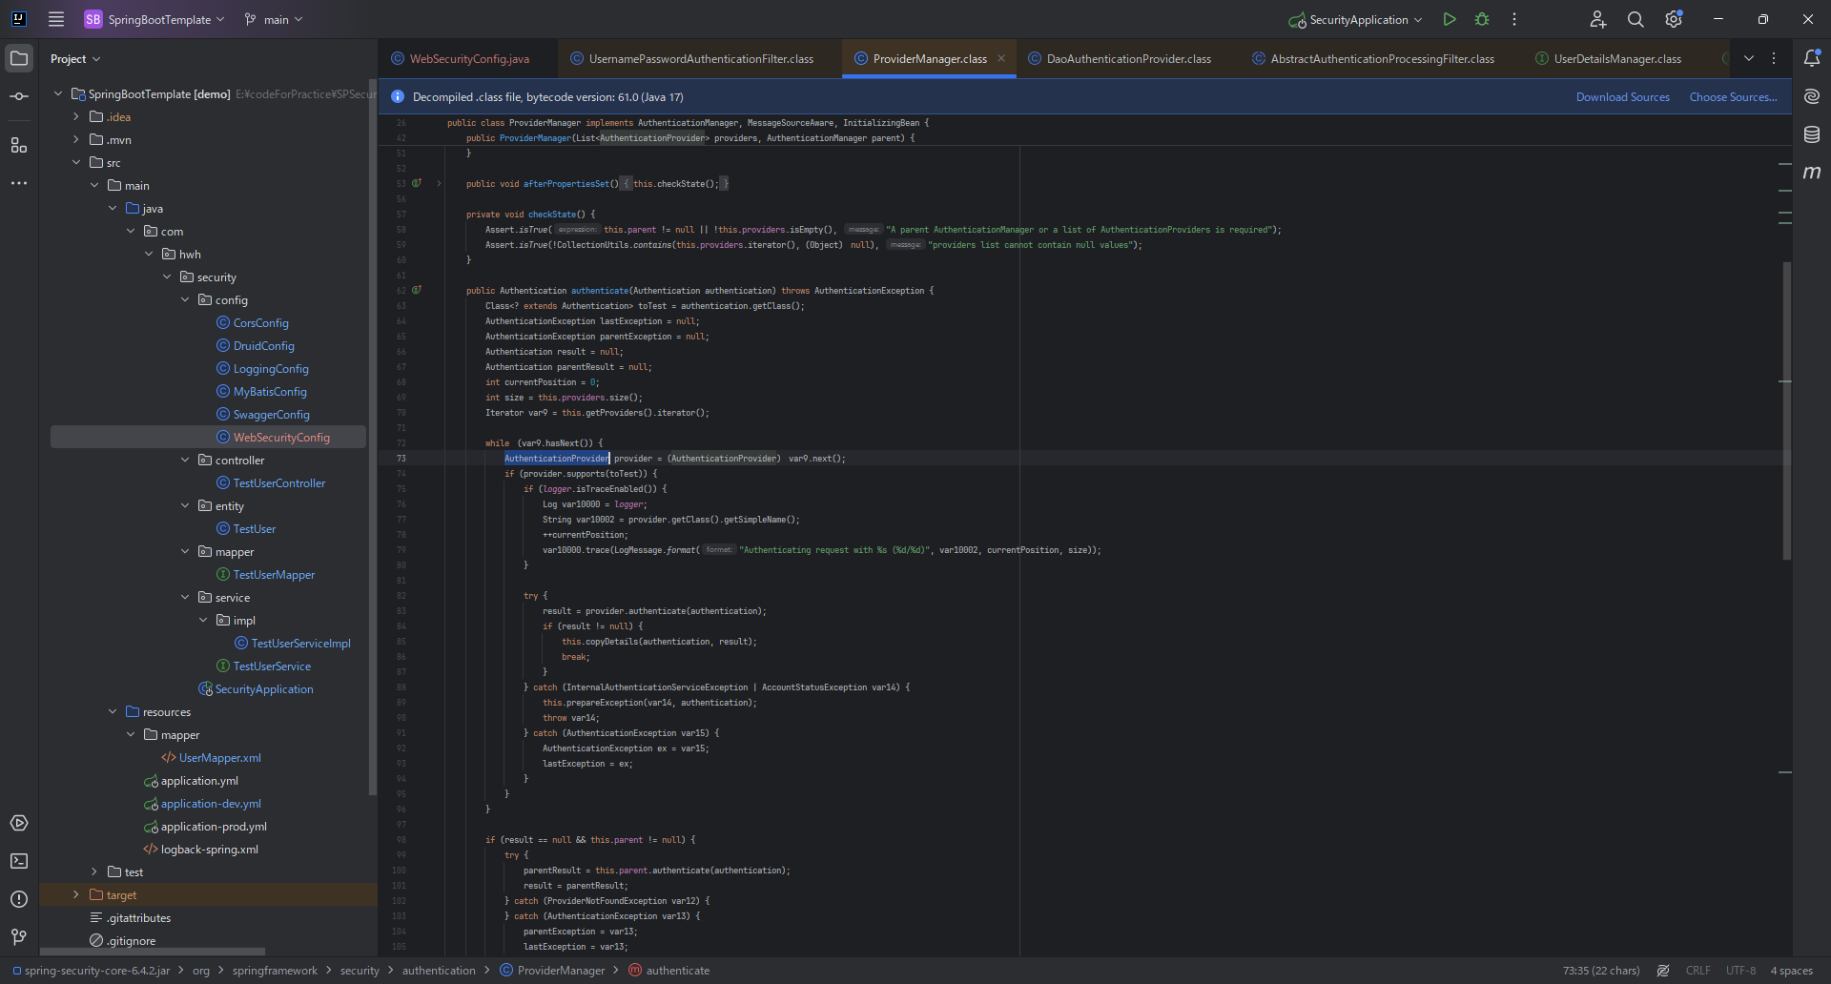Click the ProviderManager breadcrumb
Screen dimensions: 1831x984
pyautogui.click(x=552, y=971)
